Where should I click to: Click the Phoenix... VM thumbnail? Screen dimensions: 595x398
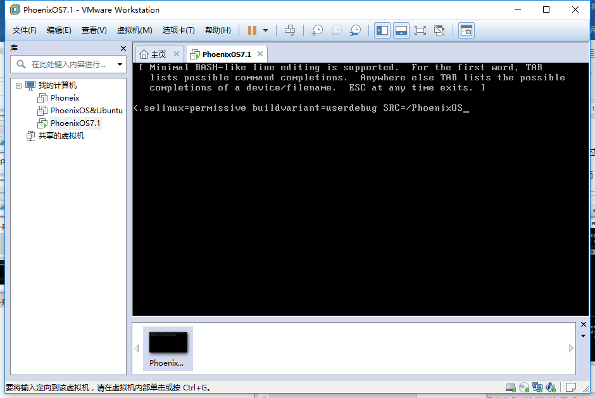[168, 348]
